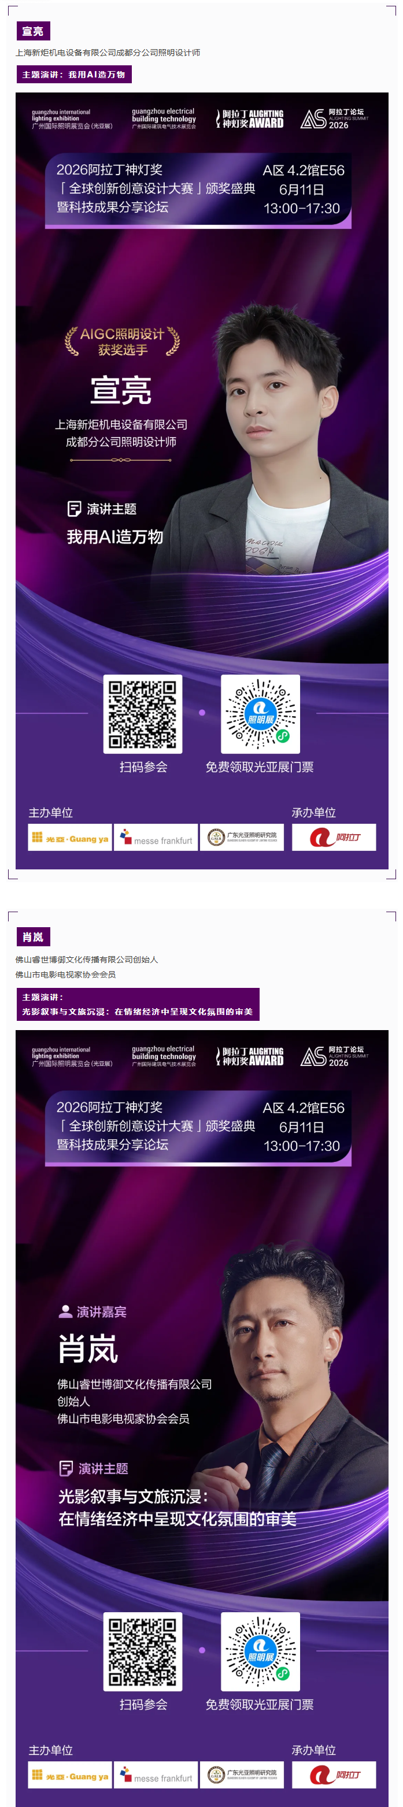Click the 扫码参会 QR code in 肖岚 poster
This screenshot has width=403, height=1807.
tap(142, 1652)
